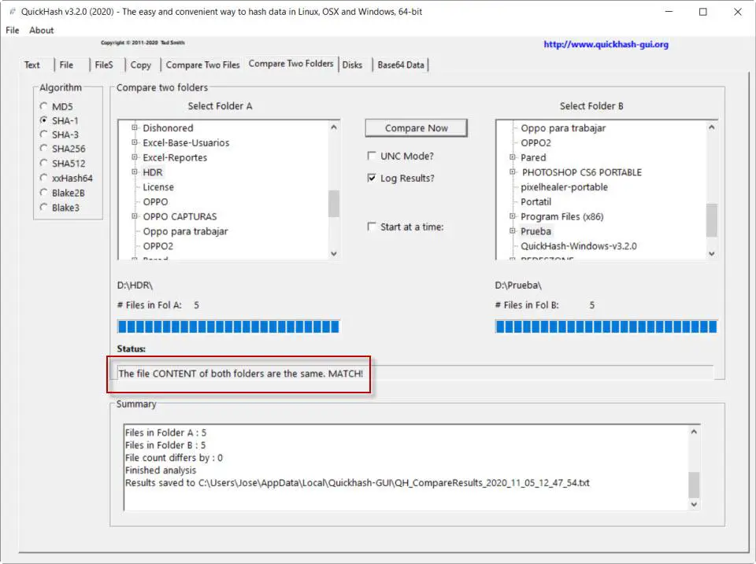756x564 pixels.
Task: Maximize the QuickHash window
Action: [x=703, y=12]
